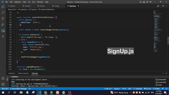Switch to the Problems panel tab
The height and width of the screenshot is (95, 169).
point(12,73)
